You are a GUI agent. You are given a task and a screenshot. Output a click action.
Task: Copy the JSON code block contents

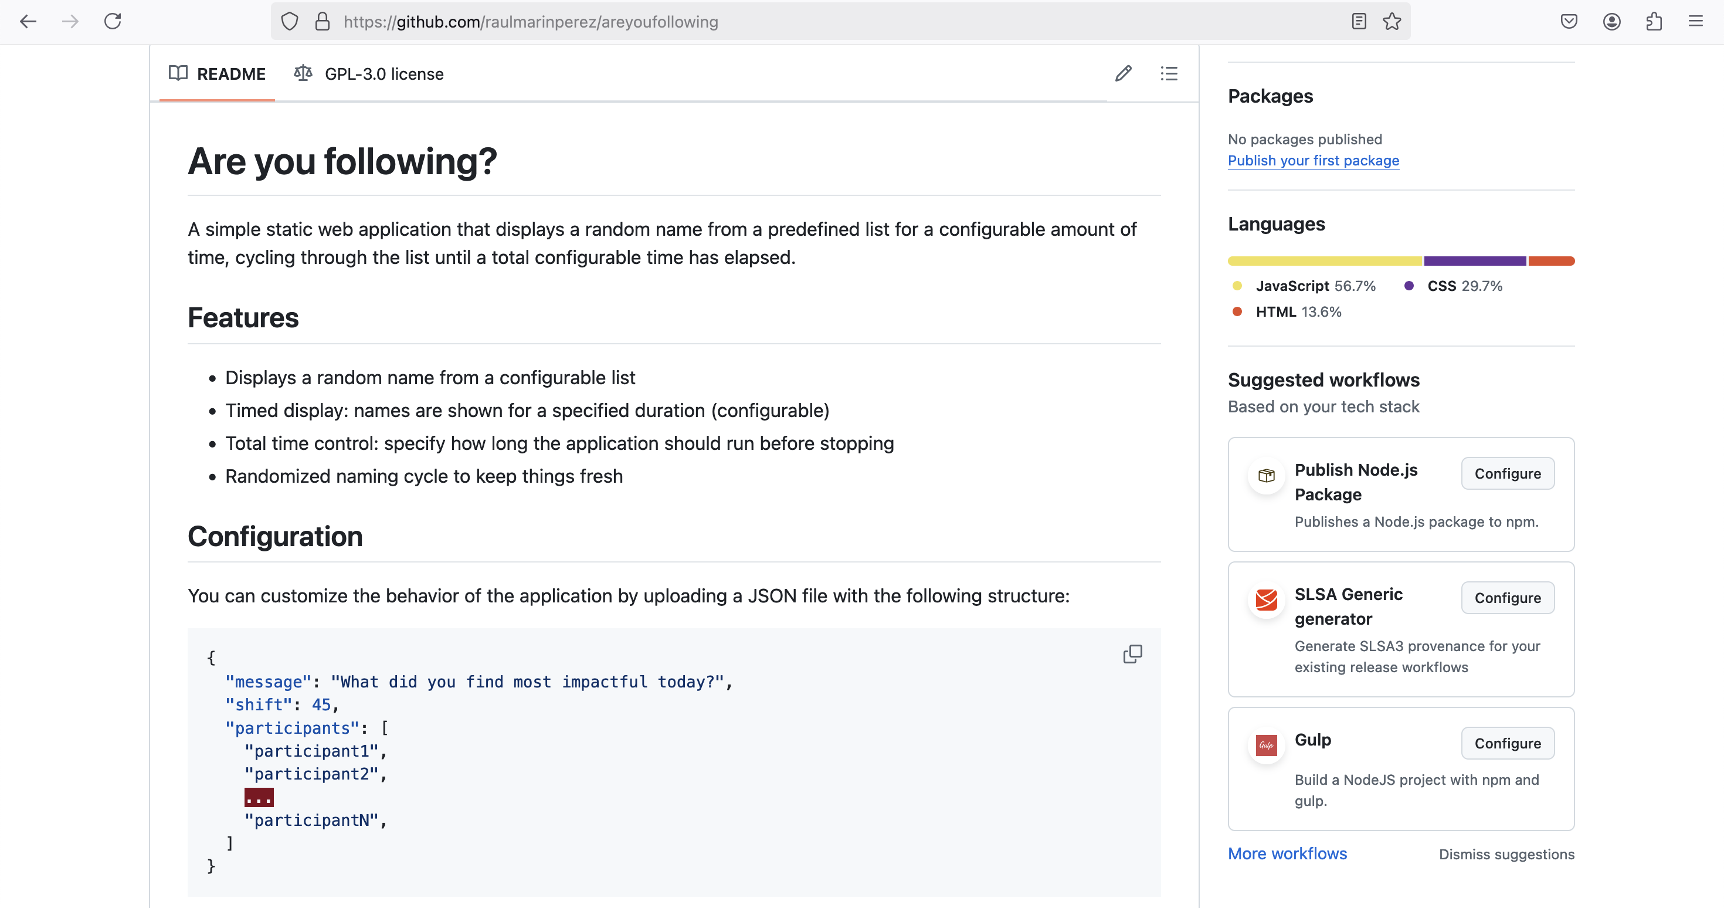1132,653
